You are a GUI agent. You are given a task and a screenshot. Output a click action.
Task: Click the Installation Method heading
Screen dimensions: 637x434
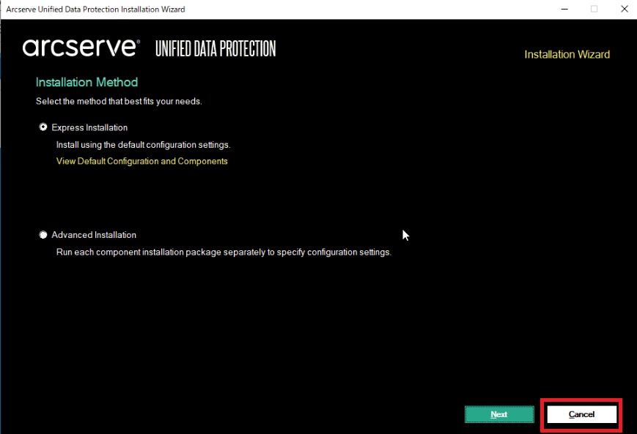point(86,83)
